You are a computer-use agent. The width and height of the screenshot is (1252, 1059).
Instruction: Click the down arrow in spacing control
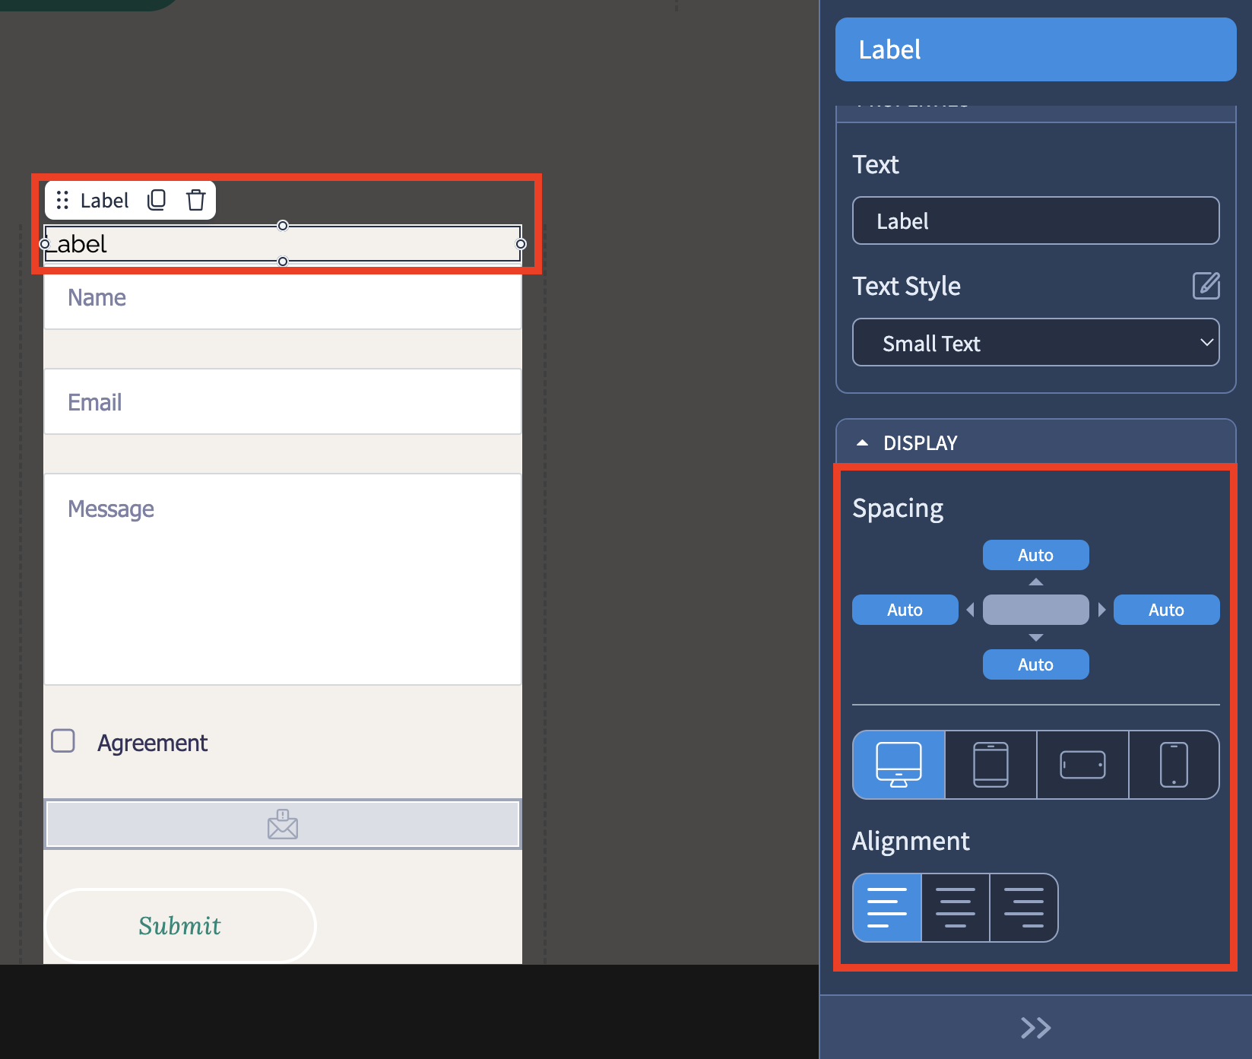[x=1035, y=638]
